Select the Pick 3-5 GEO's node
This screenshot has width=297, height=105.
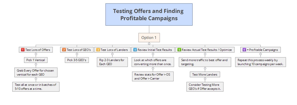pyautogui.click(x=77, y=60)
